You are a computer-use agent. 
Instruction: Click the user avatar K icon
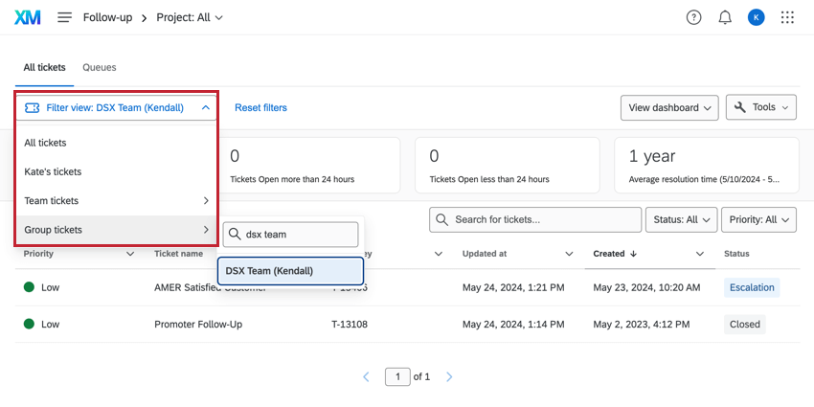coord(757,17)
